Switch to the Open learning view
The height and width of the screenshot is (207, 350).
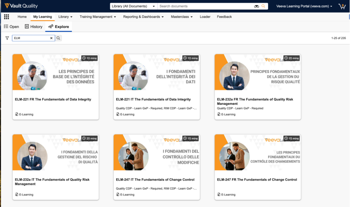pyautogui.click(x=11, y=27)
